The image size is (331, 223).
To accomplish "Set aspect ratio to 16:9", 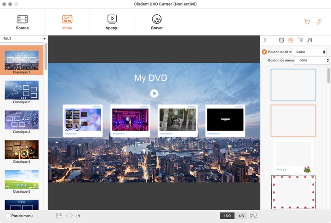I will point(227,216).
